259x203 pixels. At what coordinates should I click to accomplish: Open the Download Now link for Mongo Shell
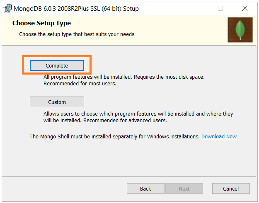point(219,137)
